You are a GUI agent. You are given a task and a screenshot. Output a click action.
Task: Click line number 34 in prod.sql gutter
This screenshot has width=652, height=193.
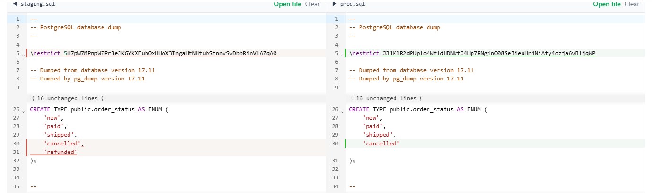(335, 186)
